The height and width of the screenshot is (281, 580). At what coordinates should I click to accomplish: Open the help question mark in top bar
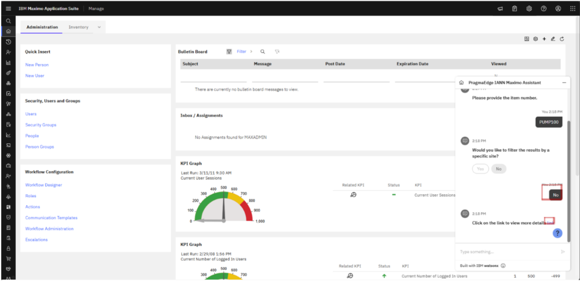click(x=543, y=8)
